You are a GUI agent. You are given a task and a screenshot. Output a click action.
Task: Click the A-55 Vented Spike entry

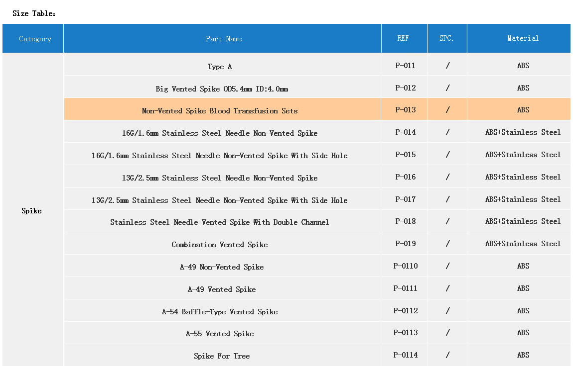(220, 334)
